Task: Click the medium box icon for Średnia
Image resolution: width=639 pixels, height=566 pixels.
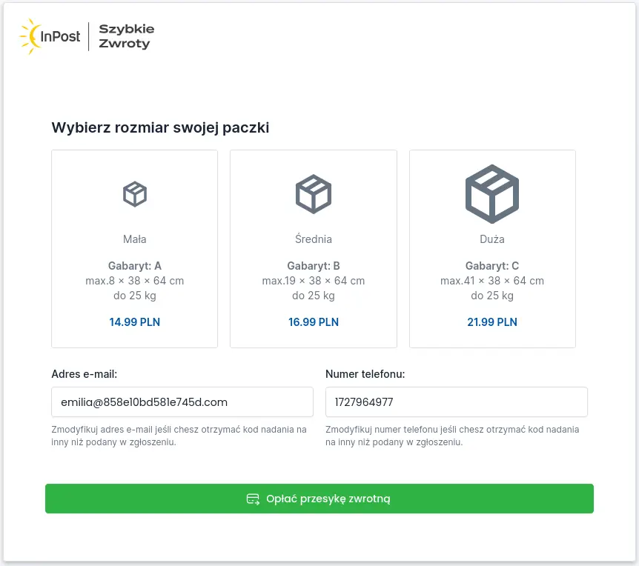Action: click(314, 194)
